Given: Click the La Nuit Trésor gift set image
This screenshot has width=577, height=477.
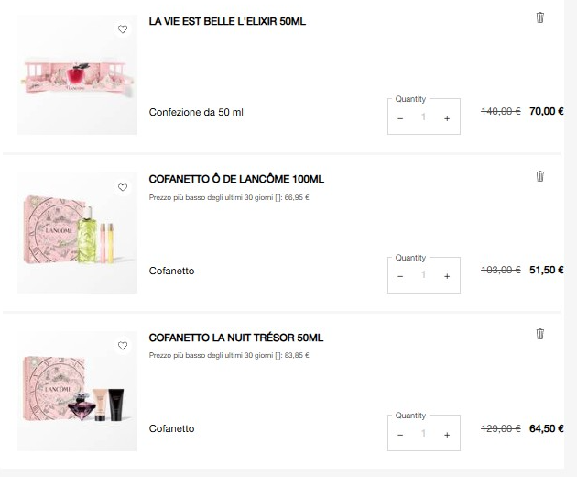Looking at the screenshot, I should [x=77, y=391].
